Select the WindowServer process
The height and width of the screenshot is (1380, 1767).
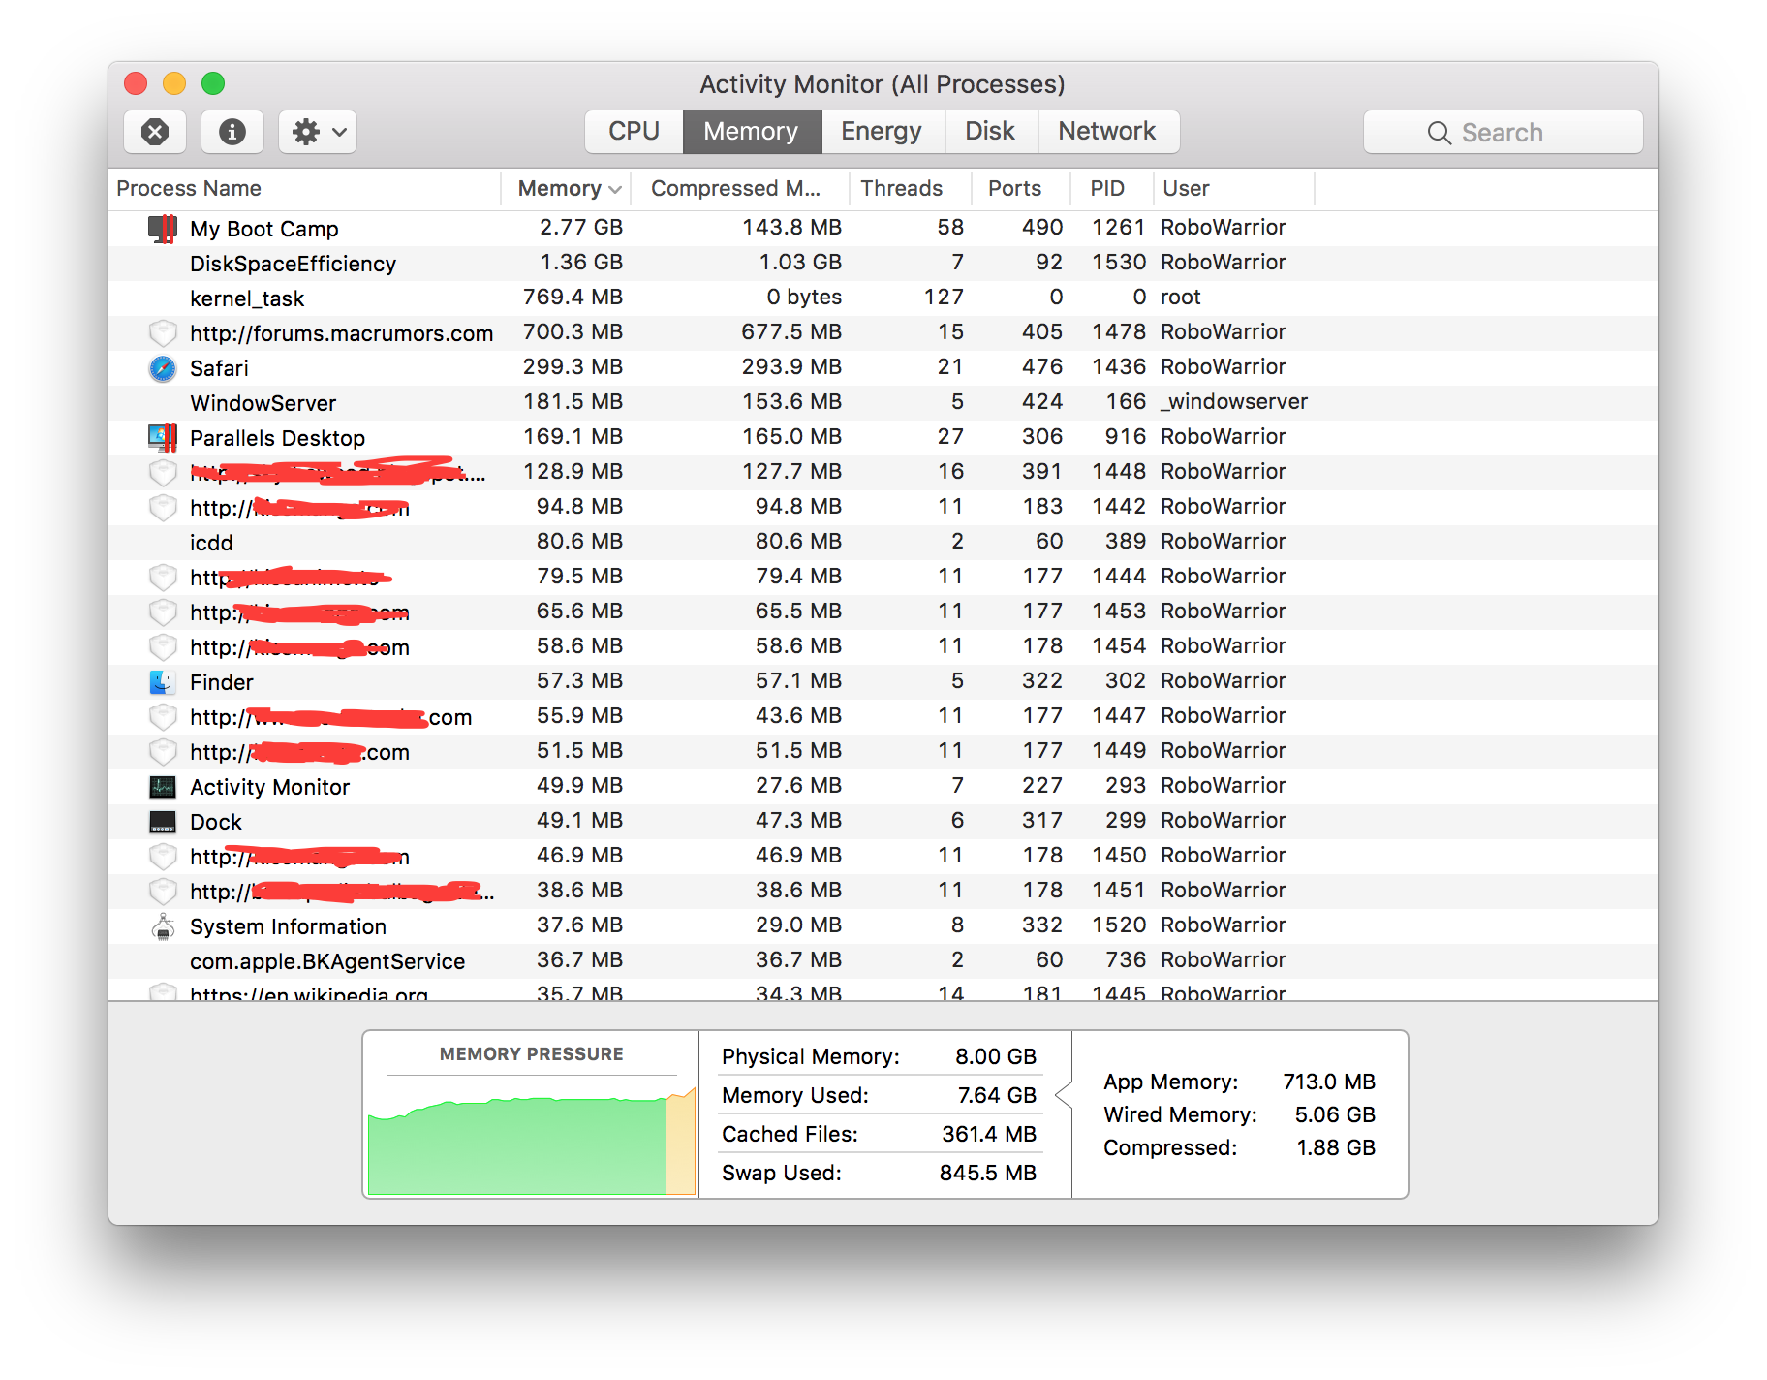pyautogui.click(x=883, y=403)
